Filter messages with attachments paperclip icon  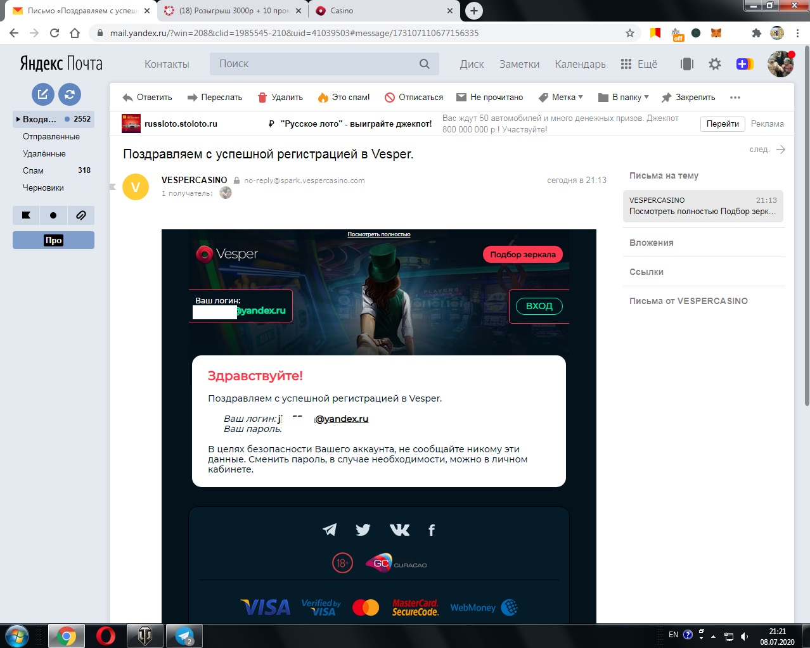click(x=81, y=215)
